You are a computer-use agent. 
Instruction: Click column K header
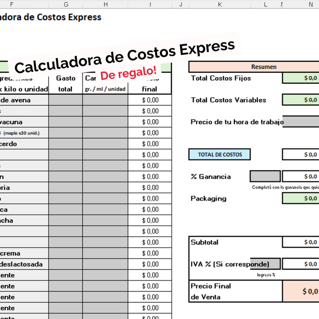point(220,4)
